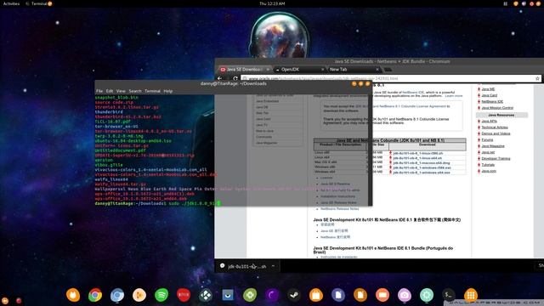This screenshot has height=306, width=544.
Task: Open Steam from the dock
Action: click(294, 295)
